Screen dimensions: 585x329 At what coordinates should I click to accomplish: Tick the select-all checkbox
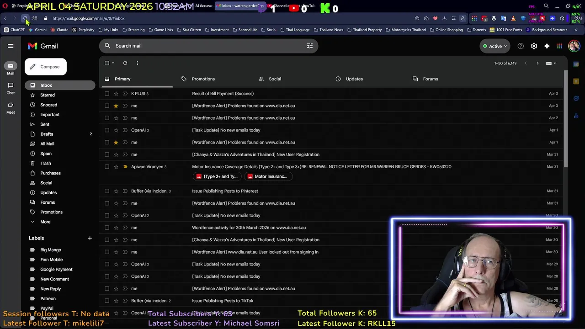pyautogui.click(x=107, y=63)
